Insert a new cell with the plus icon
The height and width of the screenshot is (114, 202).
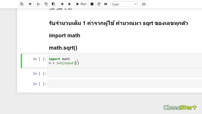30,4
